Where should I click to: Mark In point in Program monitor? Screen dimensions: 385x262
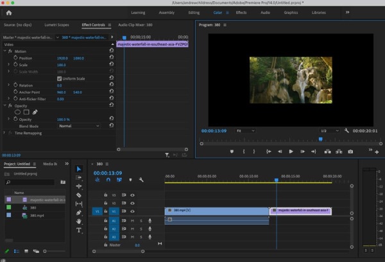[x=244, y=152]
